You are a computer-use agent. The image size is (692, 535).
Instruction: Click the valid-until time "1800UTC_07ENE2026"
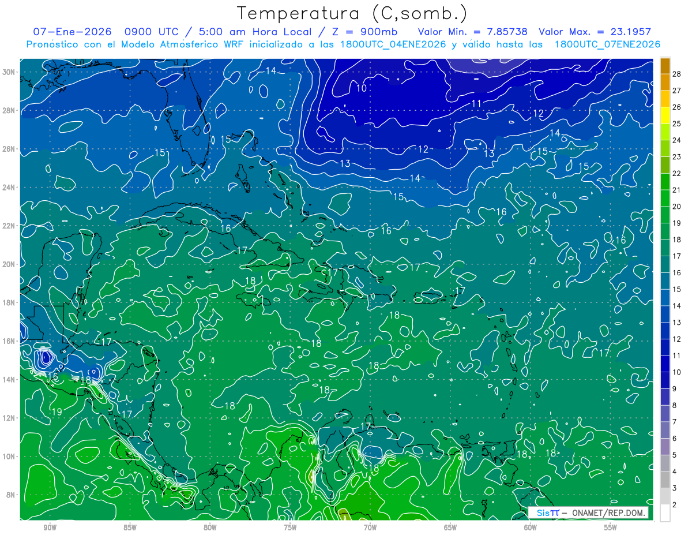pos(607,44)
